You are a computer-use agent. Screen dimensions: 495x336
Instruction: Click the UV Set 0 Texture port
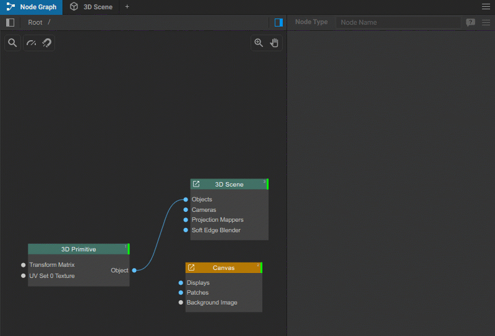[23, 276]
